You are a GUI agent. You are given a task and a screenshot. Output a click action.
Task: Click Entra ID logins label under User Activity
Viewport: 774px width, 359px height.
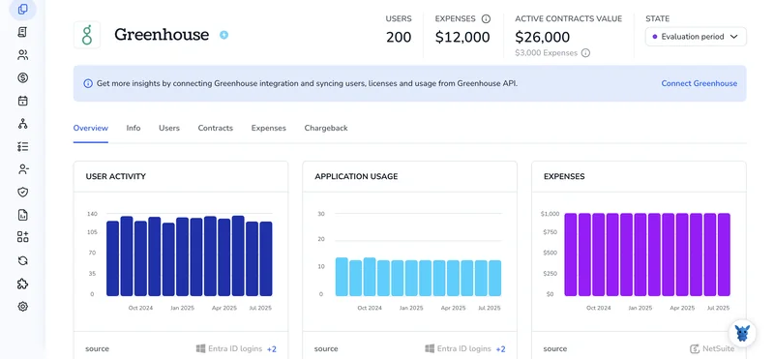tap(235, 348)
